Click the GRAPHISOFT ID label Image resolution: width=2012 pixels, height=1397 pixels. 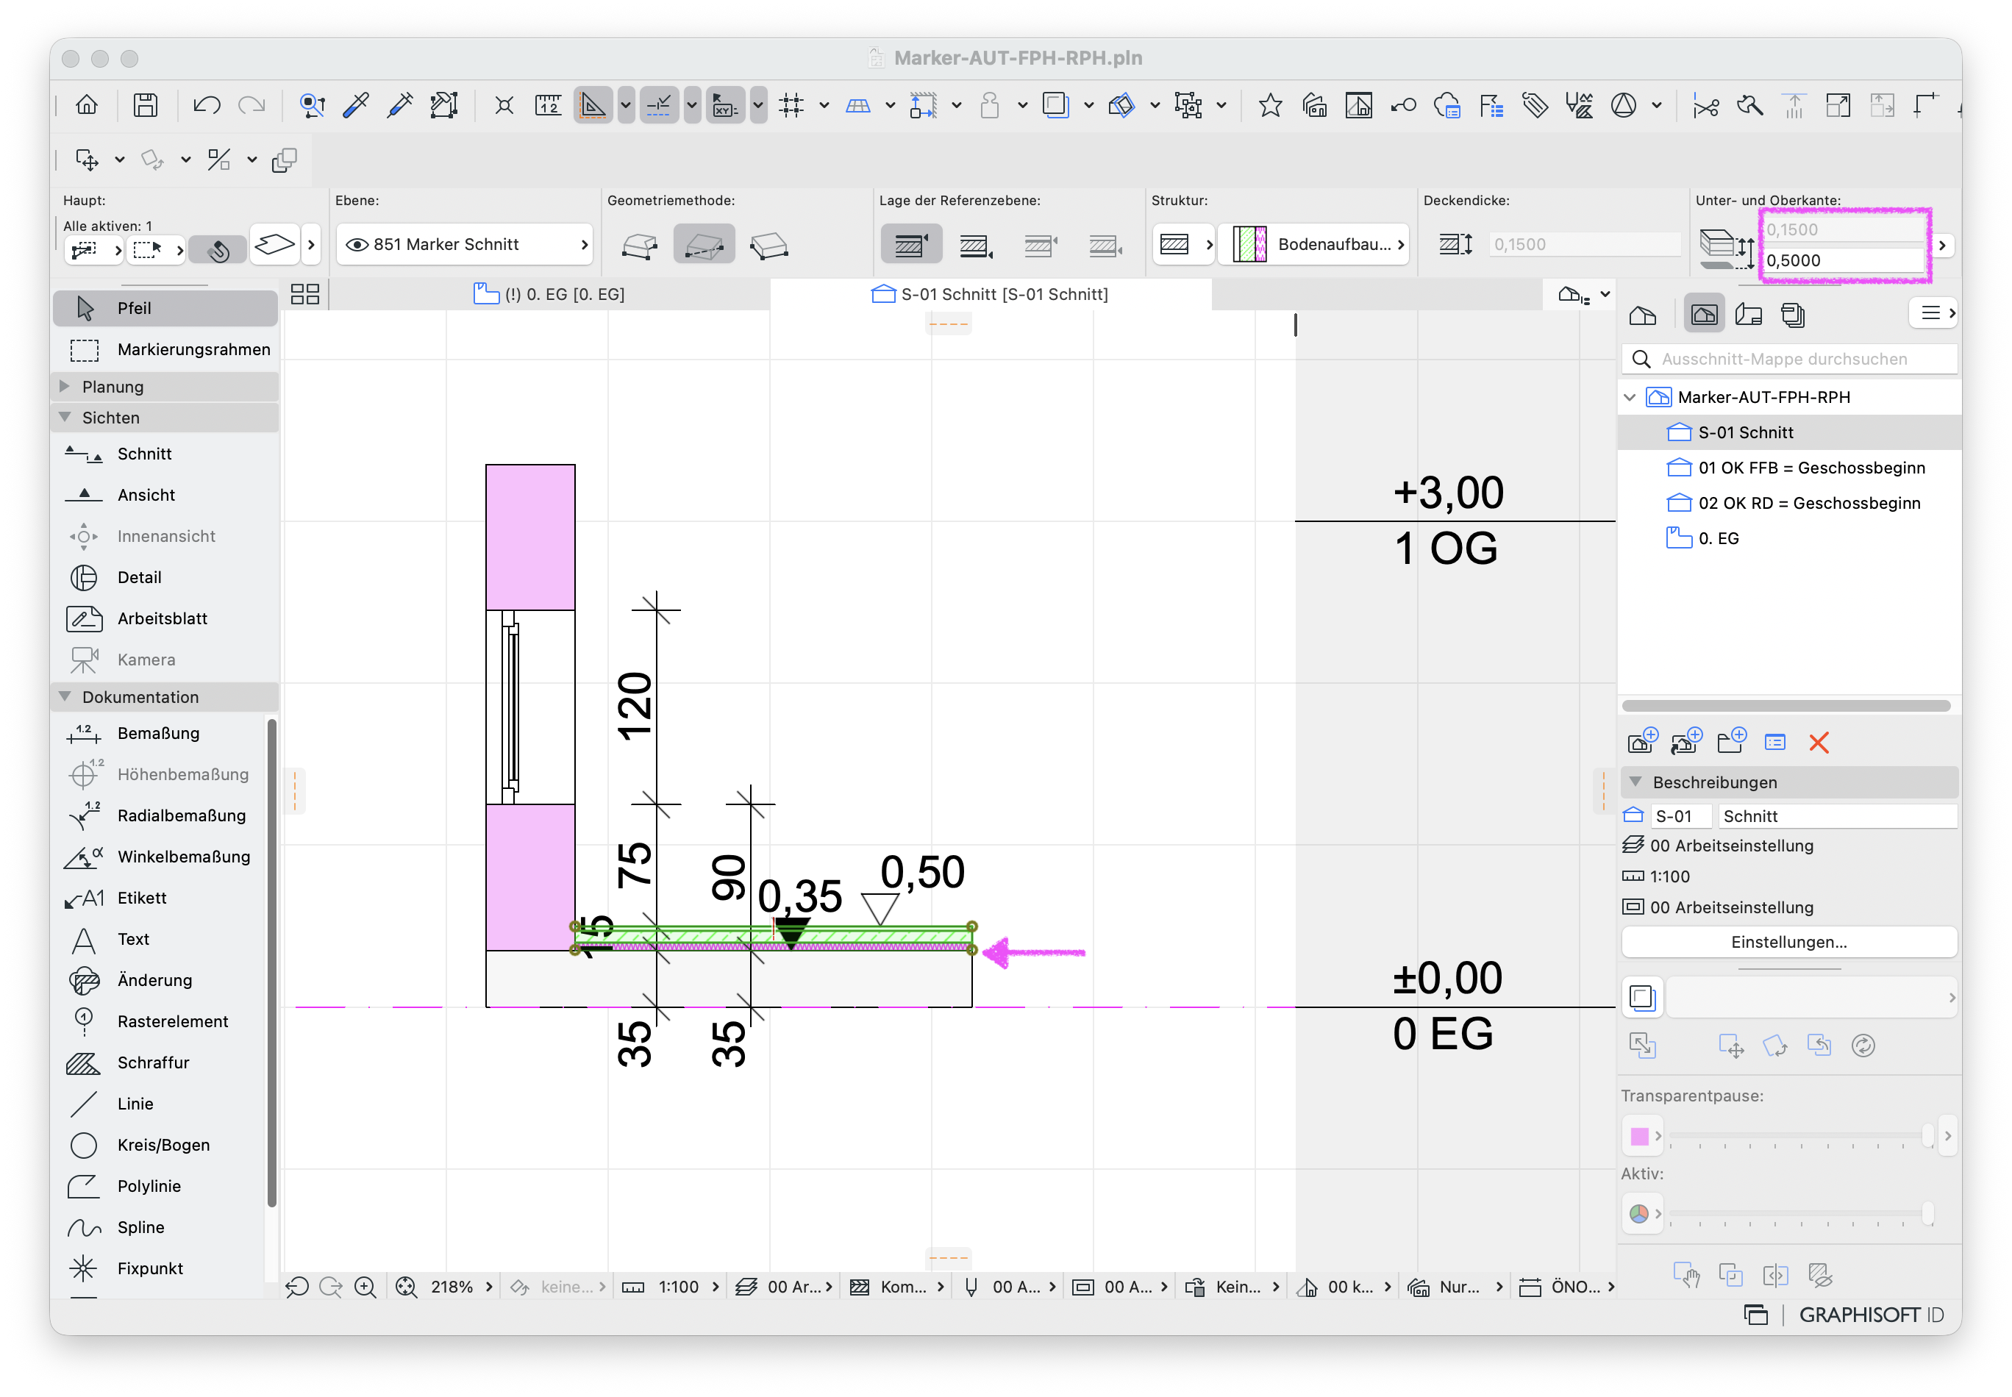point(1870,1315)
